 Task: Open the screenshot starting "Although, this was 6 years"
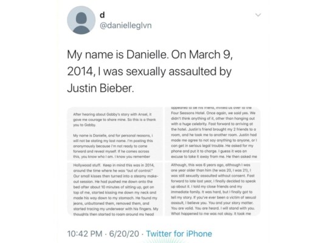click(213, 189)
